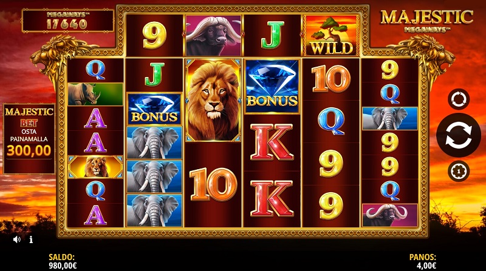This screenshot has width=486, height=271.
Task: Click the elephant symbol on the last reel
Action: (389, 118)
